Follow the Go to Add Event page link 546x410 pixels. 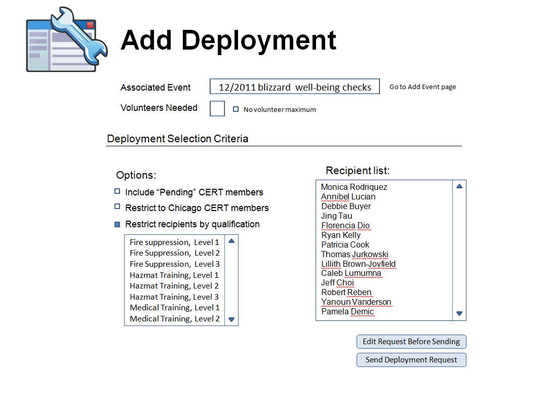422,87
